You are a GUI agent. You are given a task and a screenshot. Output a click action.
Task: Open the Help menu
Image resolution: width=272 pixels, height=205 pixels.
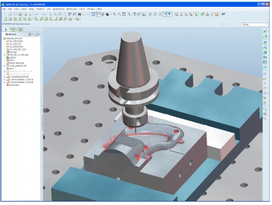tap(99, 9)
